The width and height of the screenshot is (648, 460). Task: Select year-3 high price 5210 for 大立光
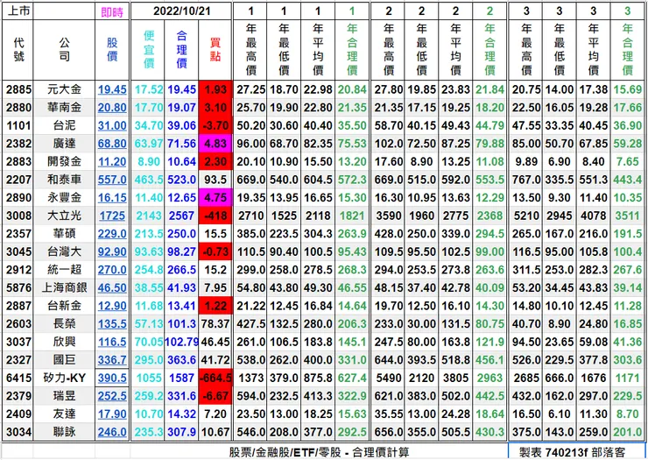pyautogui.click(x=526, y=216)
